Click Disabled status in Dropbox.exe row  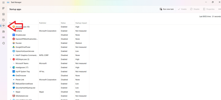coord(64,35)
